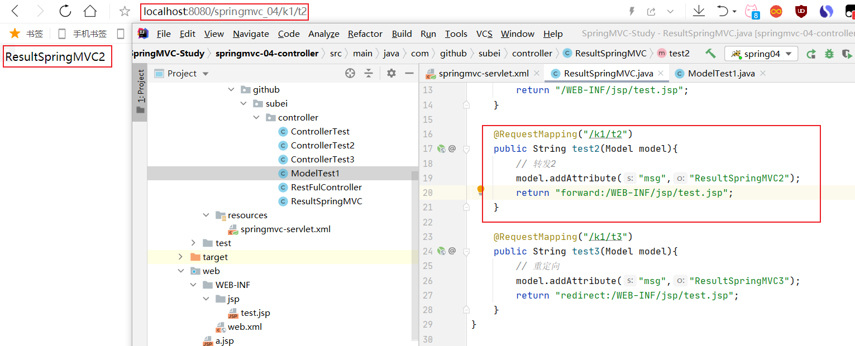
Task: Open browser downloads icon
Action: pyautogui.click(x=699, y=11)
